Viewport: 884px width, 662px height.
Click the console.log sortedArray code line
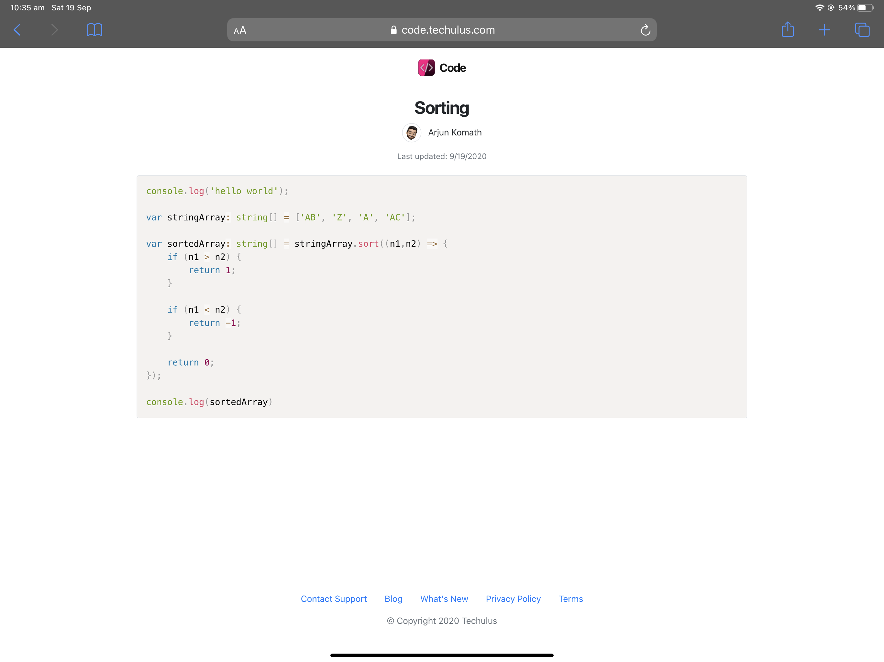pos(209,402)
